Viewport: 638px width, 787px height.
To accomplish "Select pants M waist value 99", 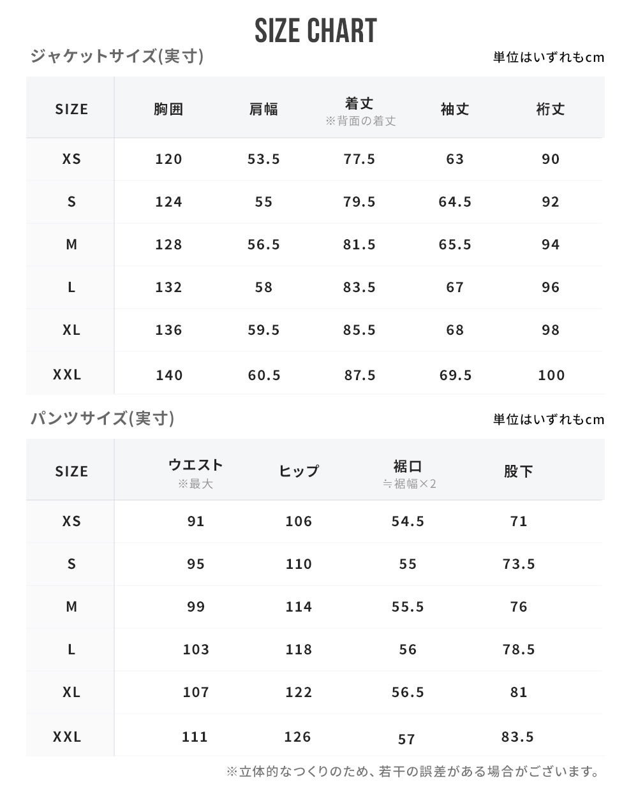I will (196, 607).
